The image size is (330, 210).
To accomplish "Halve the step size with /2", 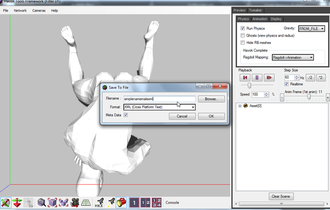I will [310, 78].
